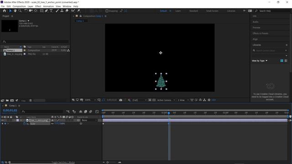Open the Active Camera dropdown
Screen dimensions: 292x164
(166, 100)
